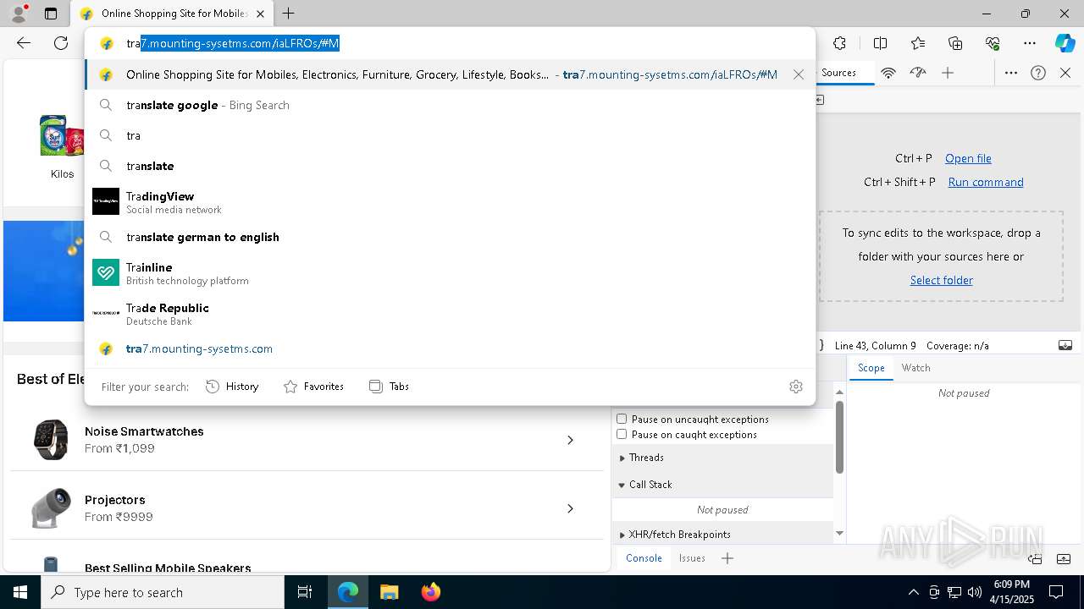Open the Favorites star-list icon
1084x609 pixels.
918,43
